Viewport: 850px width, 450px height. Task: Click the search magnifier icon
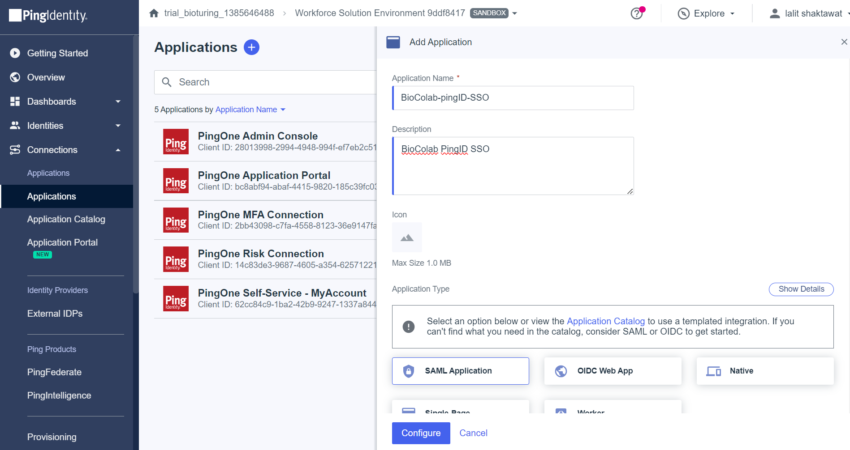[167, 82]
